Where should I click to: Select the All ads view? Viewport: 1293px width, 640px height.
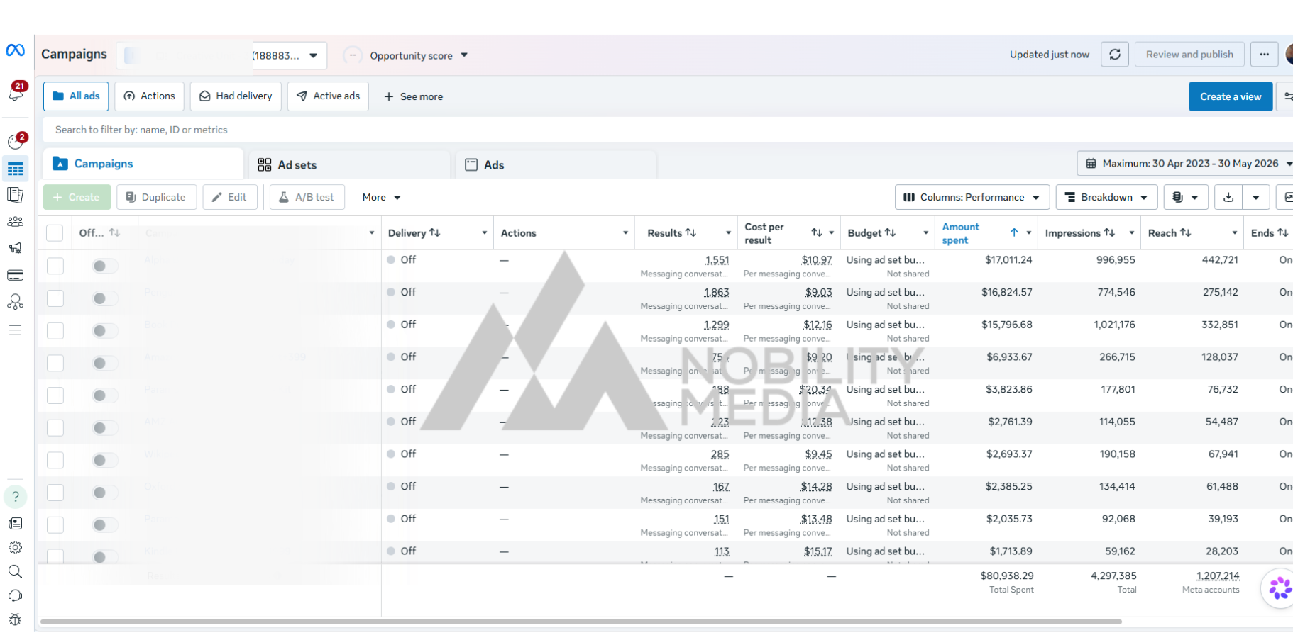(x=76, y=96)
